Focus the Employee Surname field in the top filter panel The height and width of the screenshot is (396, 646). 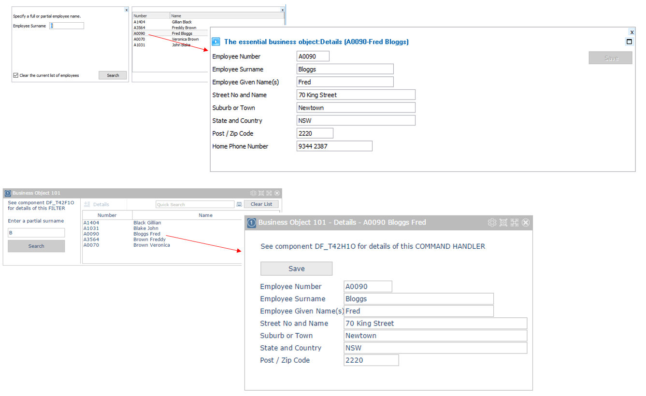(67, 26)
